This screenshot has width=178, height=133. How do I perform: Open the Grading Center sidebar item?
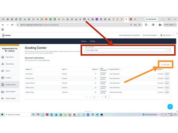point(10,85)
